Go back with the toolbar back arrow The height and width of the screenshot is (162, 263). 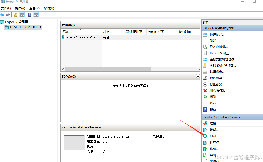point(2,15)
